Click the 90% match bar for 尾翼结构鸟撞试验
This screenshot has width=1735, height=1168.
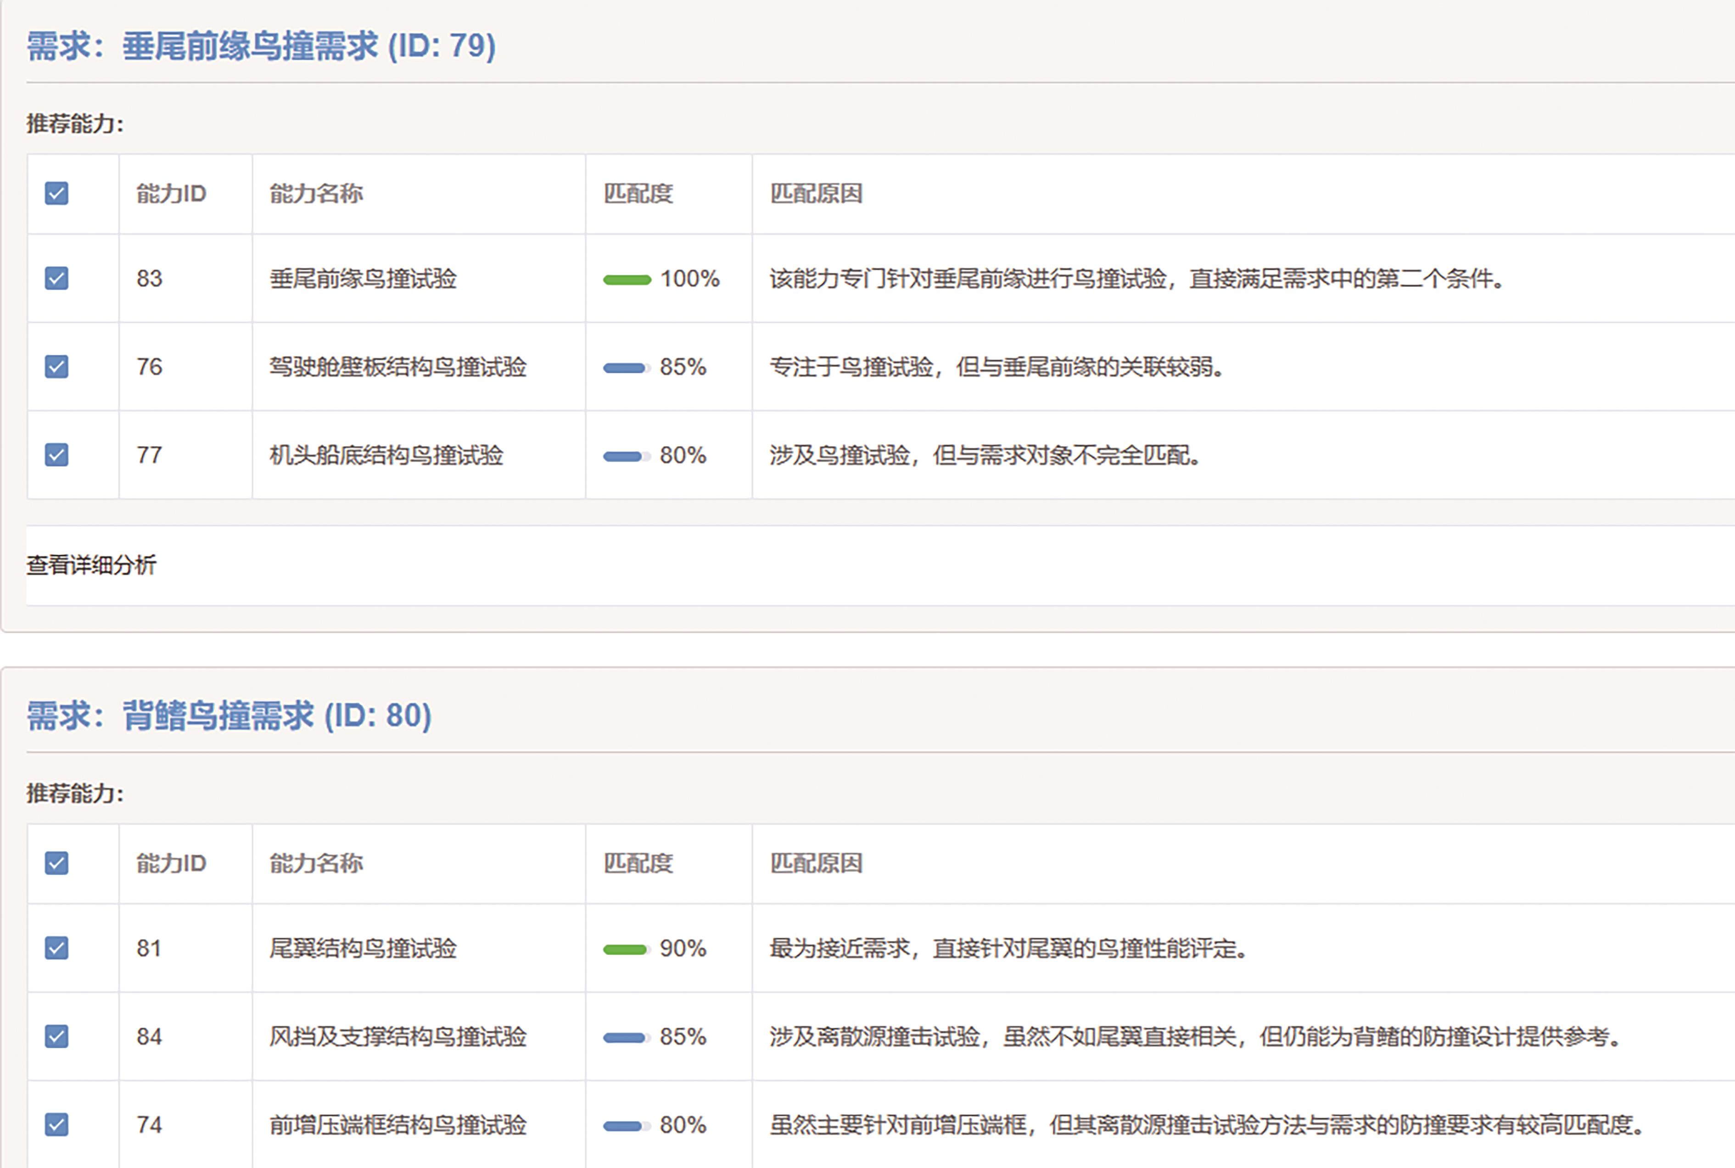(x=627, y=950)
